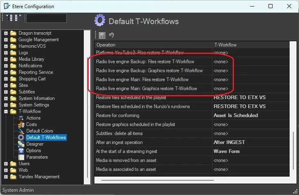Select the Yandex Management folder
299x195 pixels.
(x=39, y=177)
